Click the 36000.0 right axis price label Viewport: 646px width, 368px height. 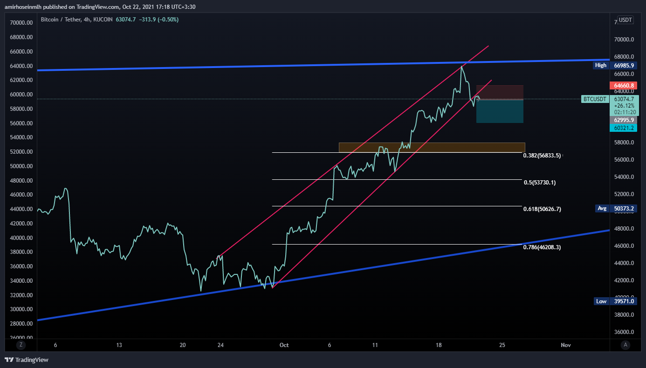[623, 332]
